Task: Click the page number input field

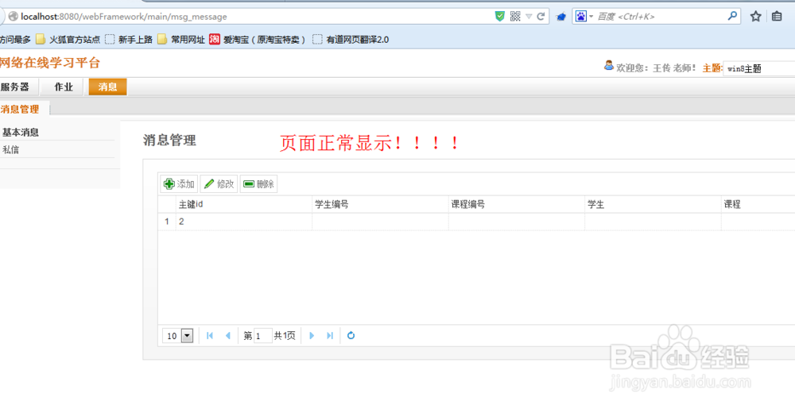Action: coord(262,336)
